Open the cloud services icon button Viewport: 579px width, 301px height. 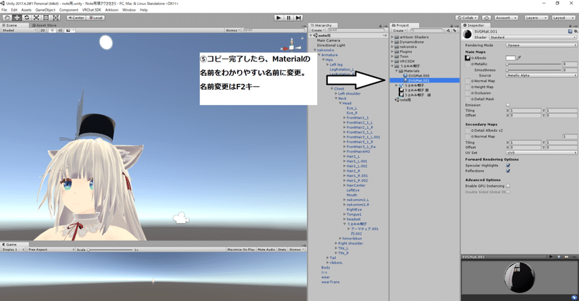[x=486, y=18]
